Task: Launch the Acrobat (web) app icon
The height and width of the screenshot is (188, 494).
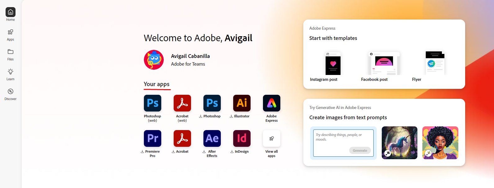Action: coord(182,103)
